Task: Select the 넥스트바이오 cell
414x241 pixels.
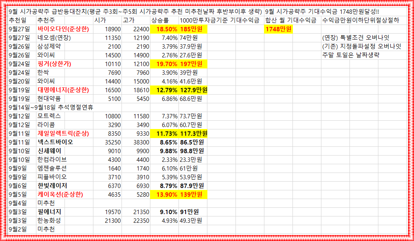Action: (55, 142)
